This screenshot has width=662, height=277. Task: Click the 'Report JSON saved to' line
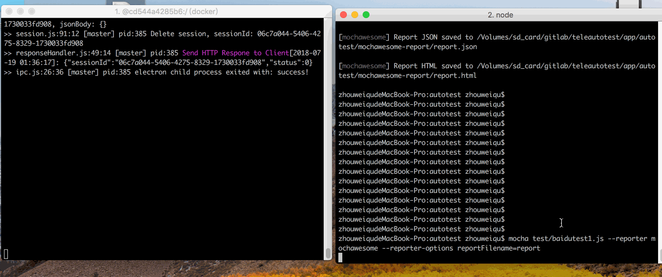[497, 42]
